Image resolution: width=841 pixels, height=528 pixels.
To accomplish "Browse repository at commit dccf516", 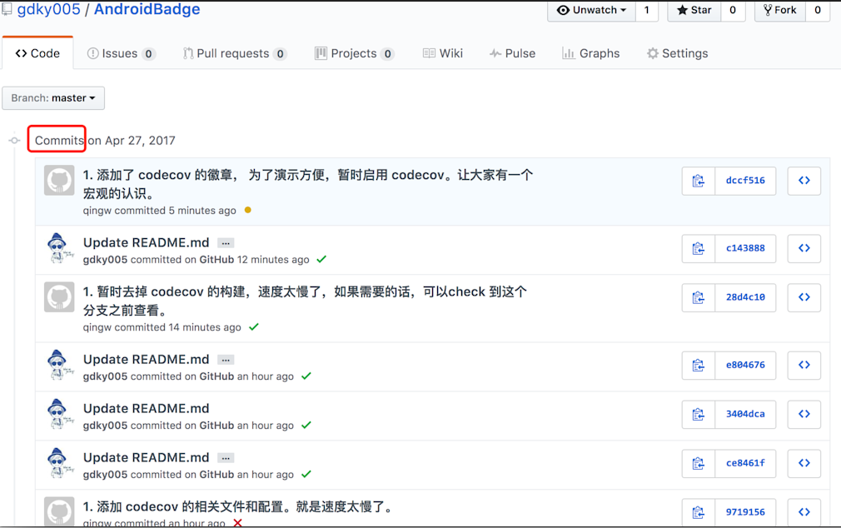I will (804, 181).
